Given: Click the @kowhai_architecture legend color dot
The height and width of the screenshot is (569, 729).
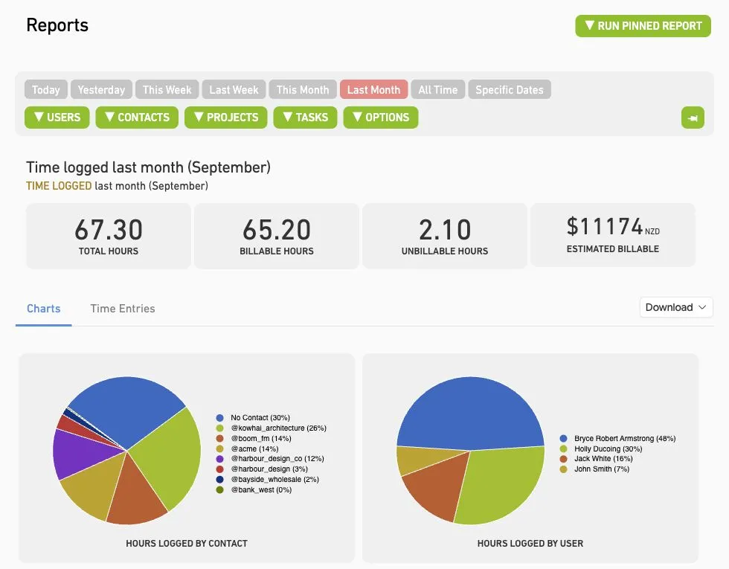Looking at the screenshot, I should (220, 428).
